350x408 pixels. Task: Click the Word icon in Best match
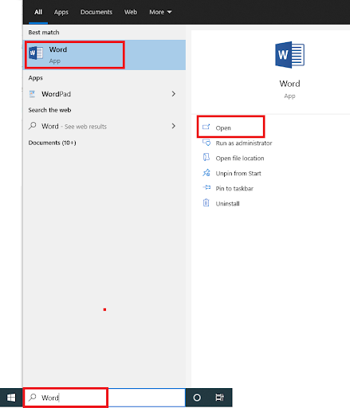(36, 53)
